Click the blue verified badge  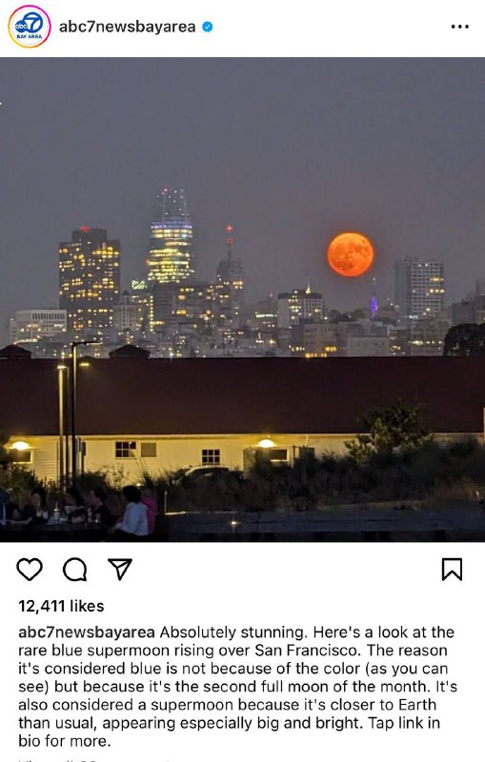pyautogui.click(x=208, y=27)
